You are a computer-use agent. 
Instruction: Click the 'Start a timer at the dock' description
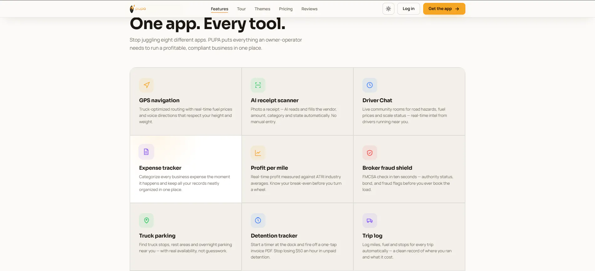pyautogui.click(x=294, y=251)
